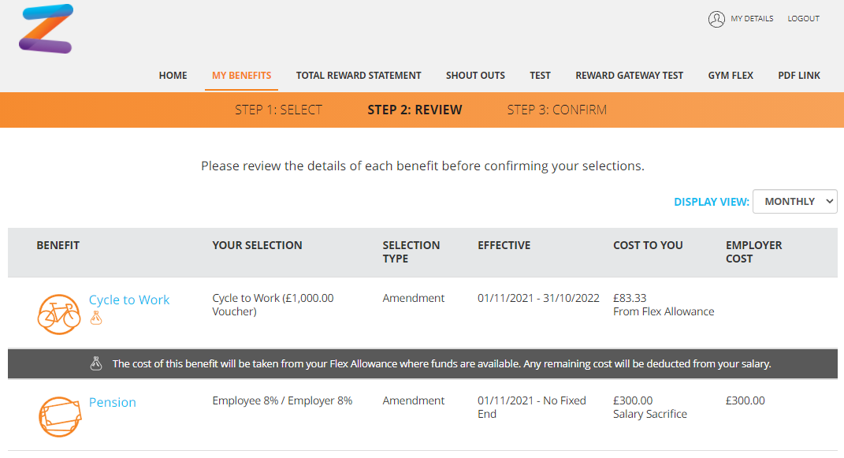This screenshot has height=458, width=844.
Task: Click the Test menu item
Action: tap(540, 76)
